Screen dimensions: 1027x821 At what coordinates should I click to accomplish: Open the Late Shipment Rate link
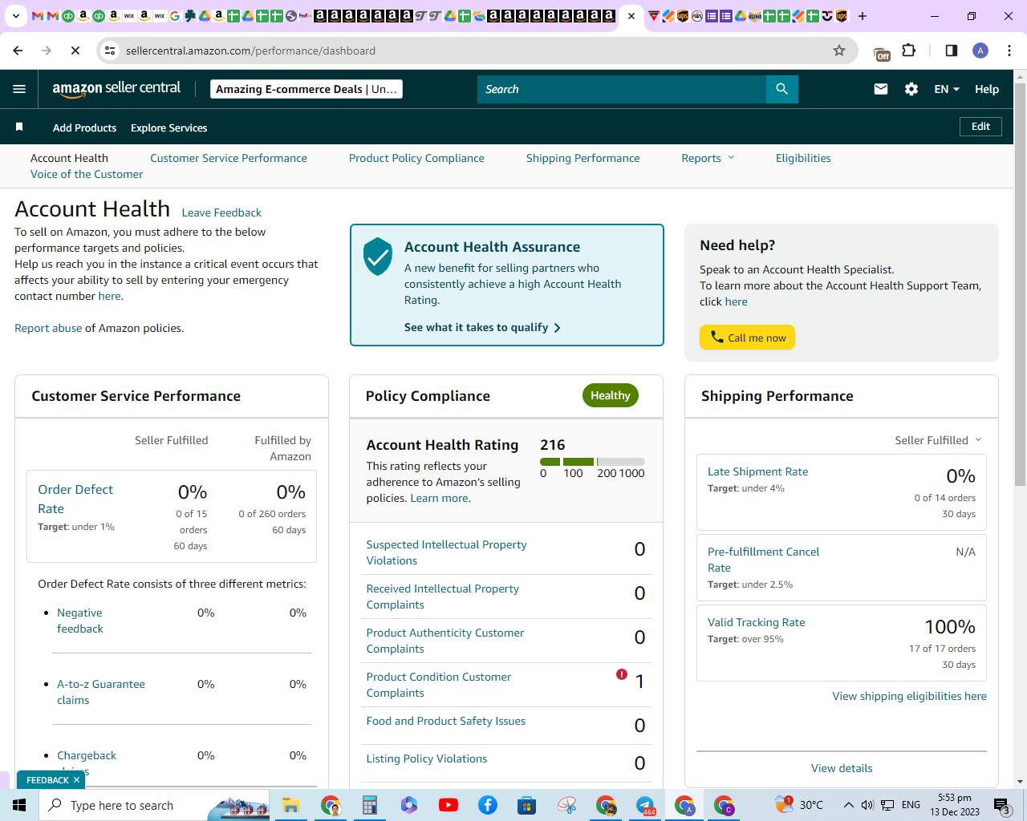[757, 471]
